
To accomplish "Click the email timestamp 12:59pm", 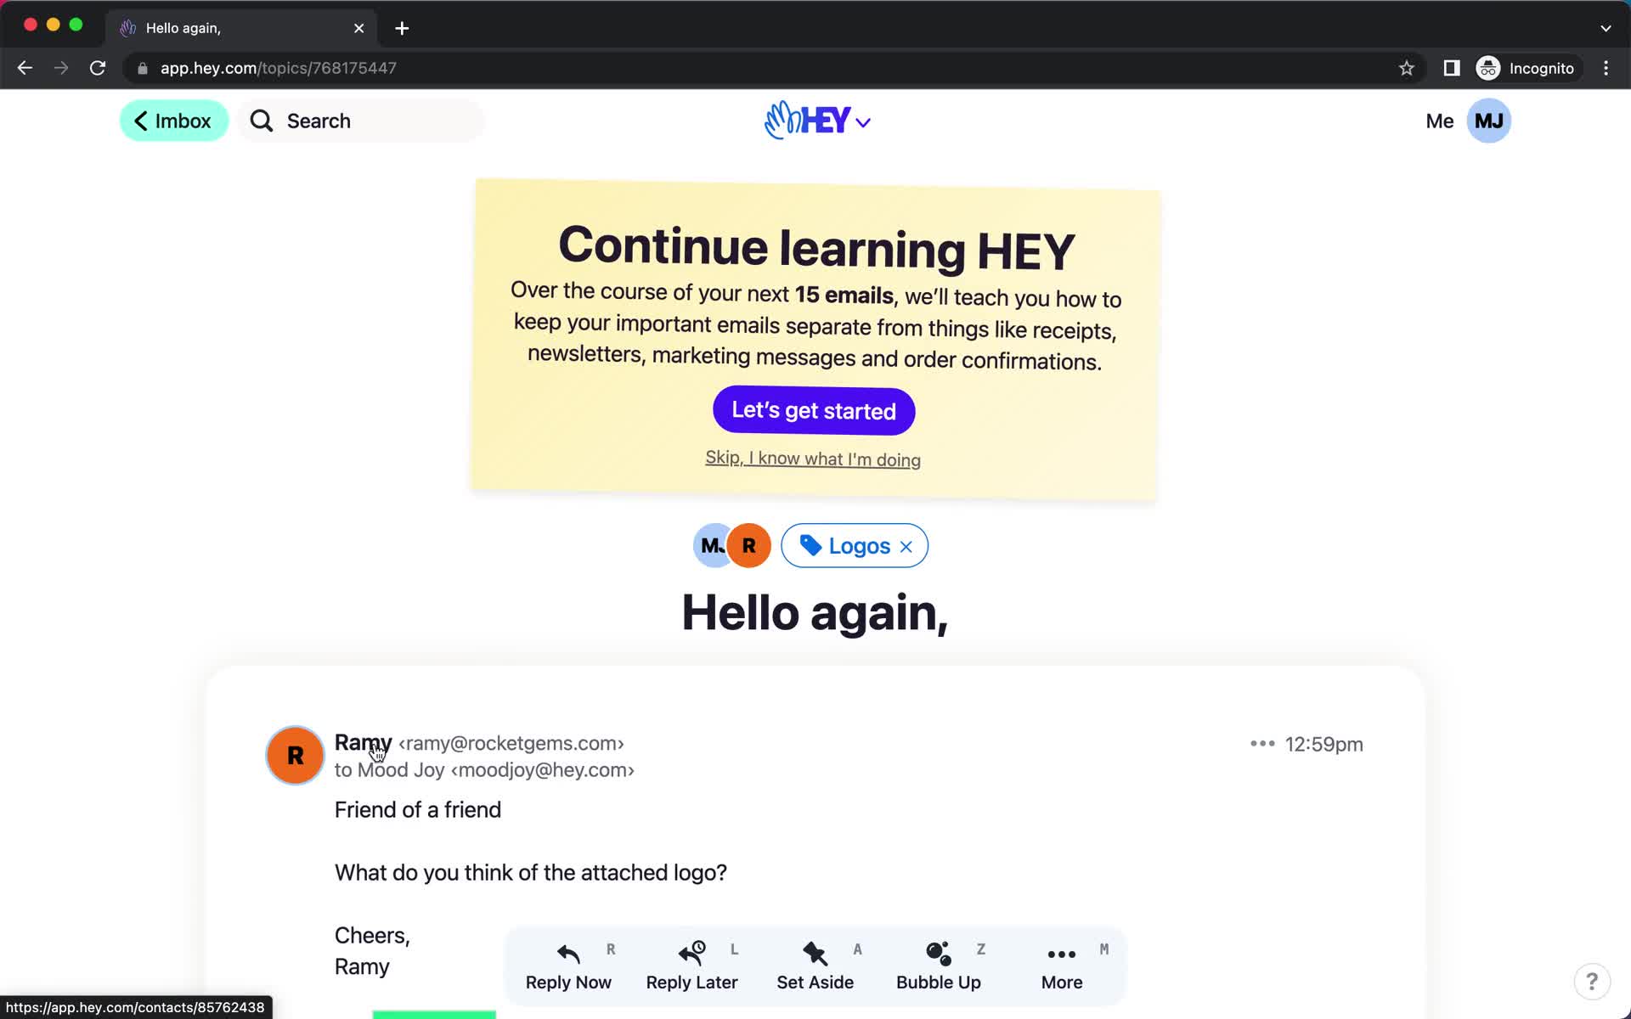I will coord(1324,743).
